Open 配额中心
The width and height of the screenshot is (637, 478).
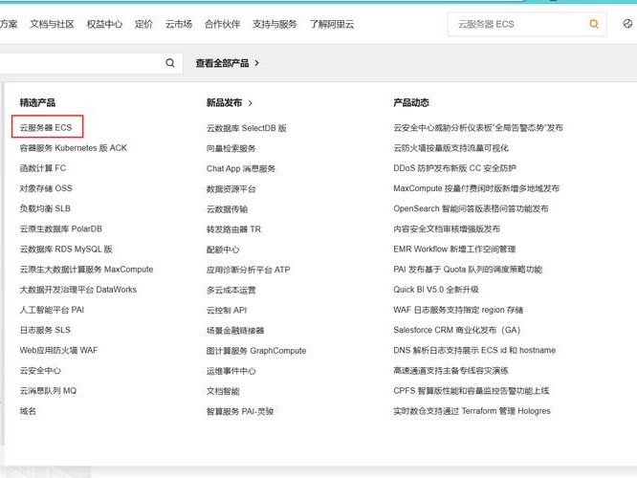(223, 250)
